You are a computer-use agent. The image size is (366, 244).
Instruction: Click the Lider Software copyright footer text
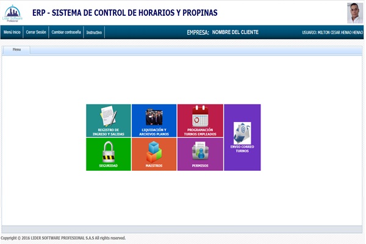click(x=63, y=238)
